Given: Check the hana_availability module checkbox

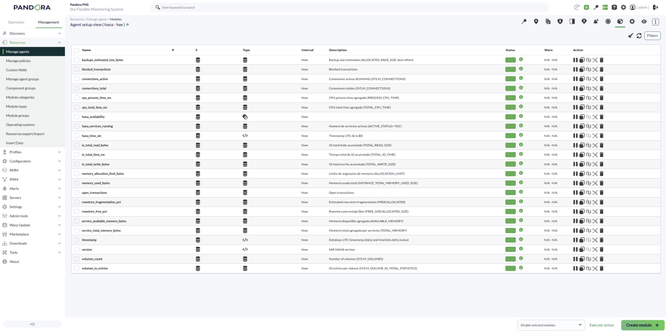Looking at the screenshot, I should point(77,117).
